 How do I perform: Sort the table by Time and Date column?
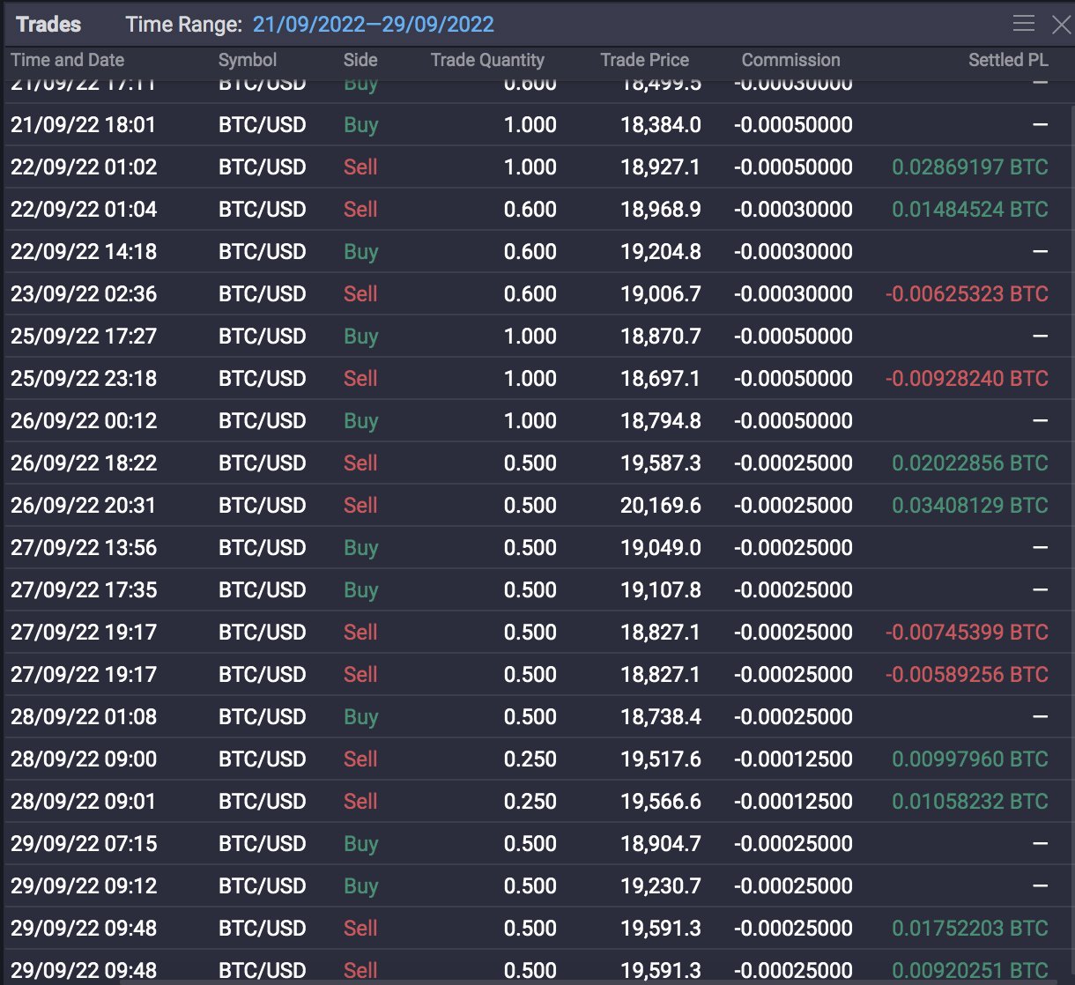(67, 60)
